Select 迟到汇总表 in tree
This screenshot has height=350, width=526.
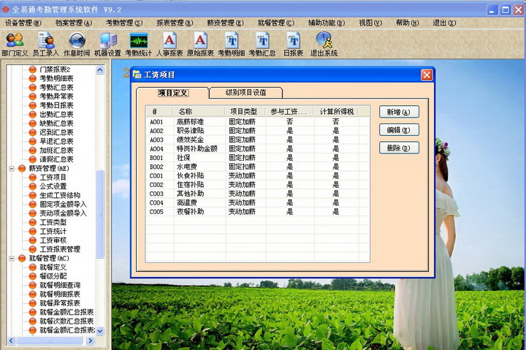[56, 132]
